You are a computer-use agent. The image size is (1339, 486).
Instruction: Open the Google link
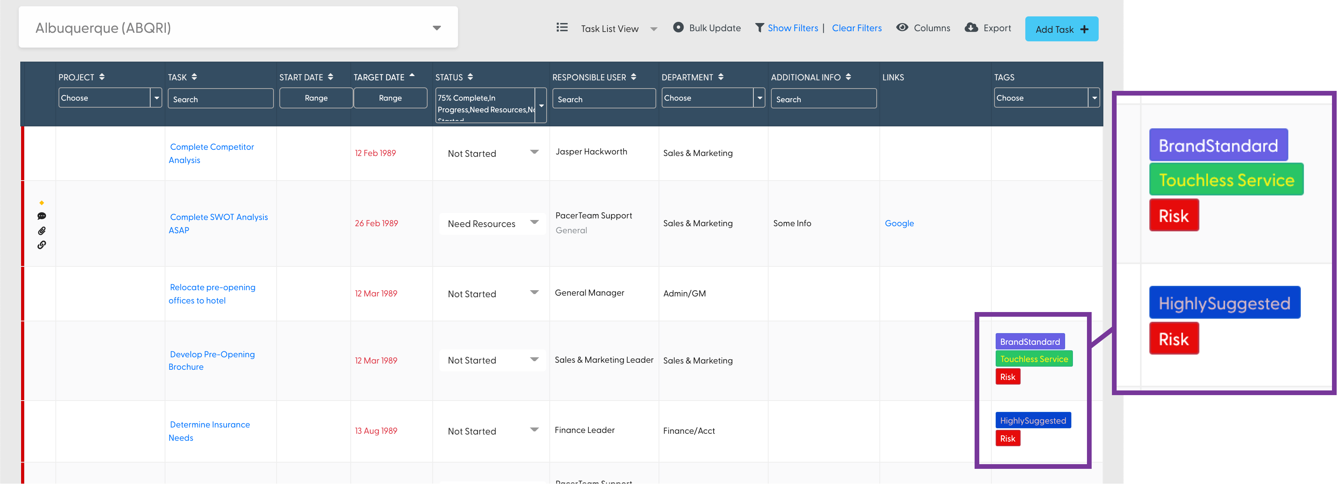(x=899, y=223)
